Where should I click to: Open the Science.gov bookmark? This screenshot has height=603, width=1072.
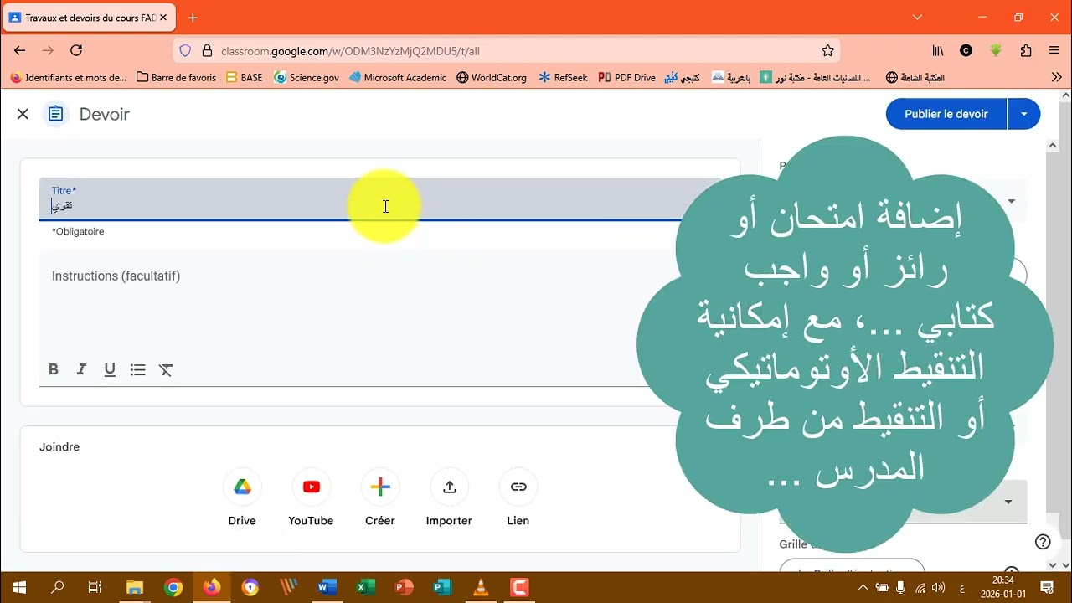coord(307,77)
